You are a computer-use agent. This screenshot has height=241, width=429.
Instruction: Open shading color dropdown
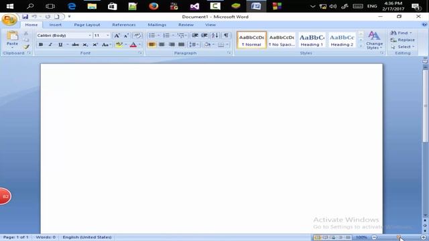(213, 45)
